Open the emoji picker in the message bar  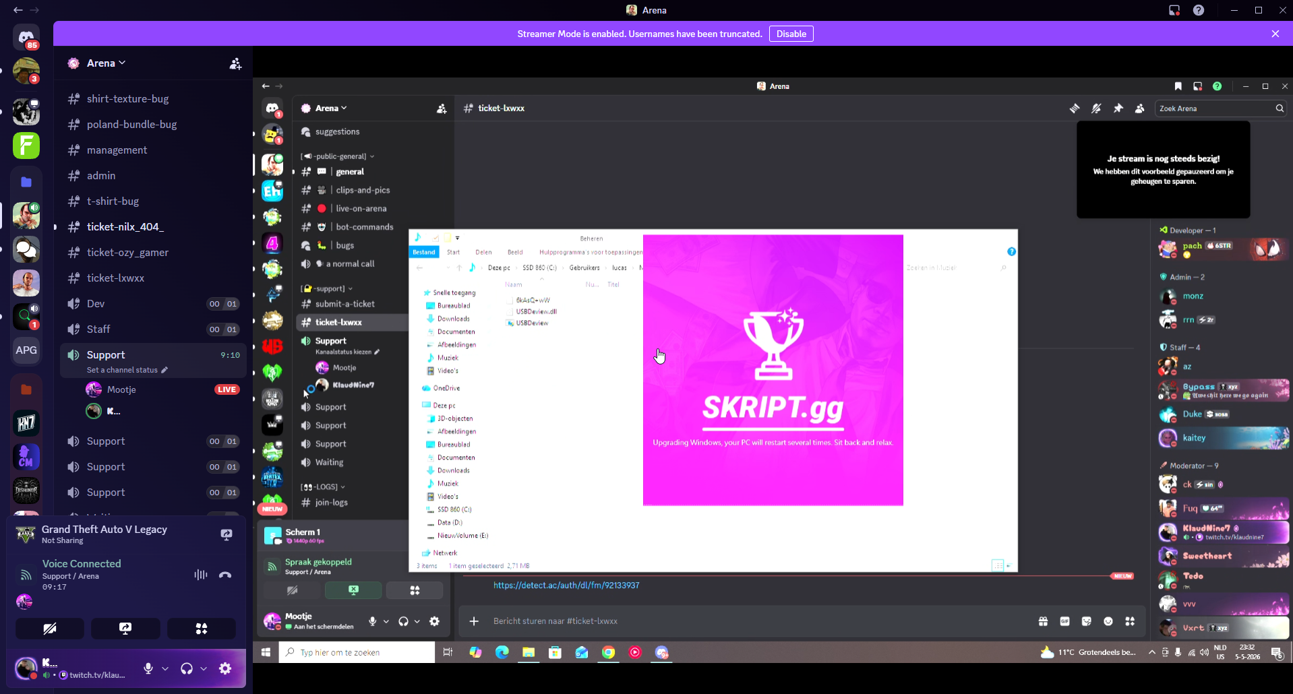1108,621
